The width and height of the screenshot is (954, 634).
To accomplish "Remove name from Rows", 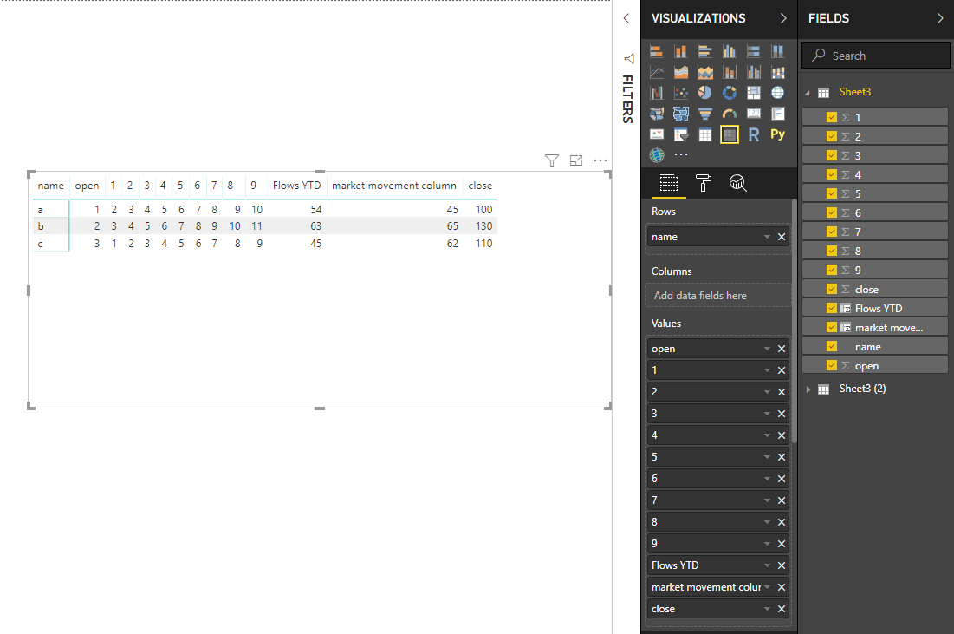I will pos(782,237).
